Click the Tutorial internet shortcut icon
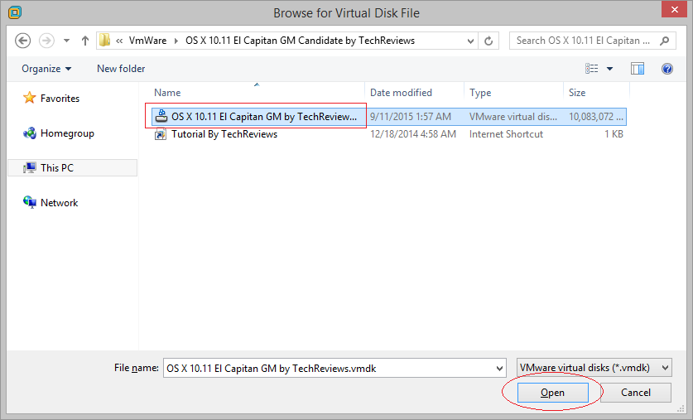The height and width of the screenshot is (420, 693). click(161, 134)
